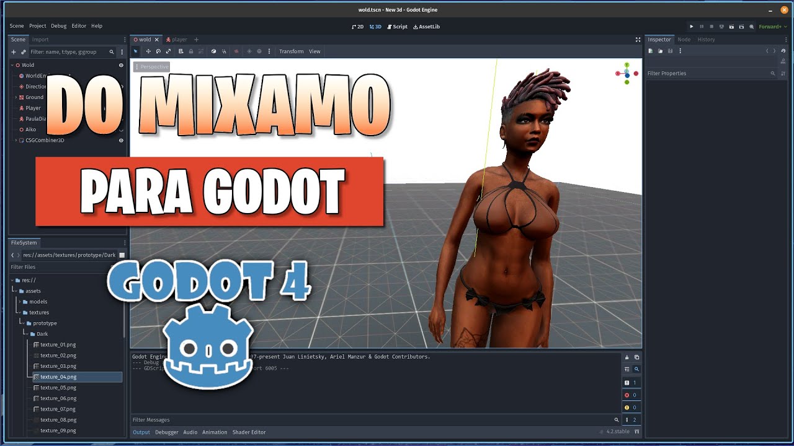The height and width of the screenshot is (446, 794).
Task: Open the View menu in viewport
Action: (x=314, y=51)
